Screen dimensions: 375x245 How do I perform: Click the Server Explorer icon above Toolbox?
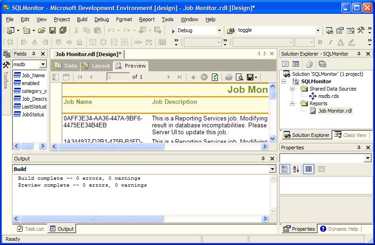click(6, 54)
